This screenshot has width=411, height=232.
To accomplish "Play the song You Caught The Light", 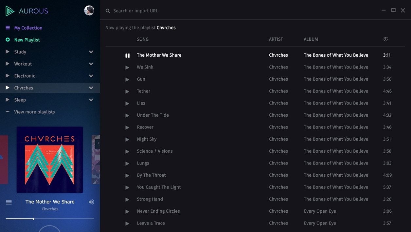I will [x=127, y=187].
